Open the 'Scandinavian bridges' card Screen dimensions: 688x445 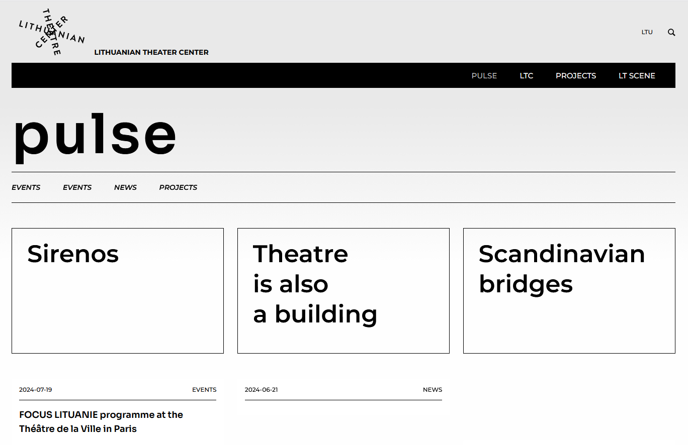569,290
